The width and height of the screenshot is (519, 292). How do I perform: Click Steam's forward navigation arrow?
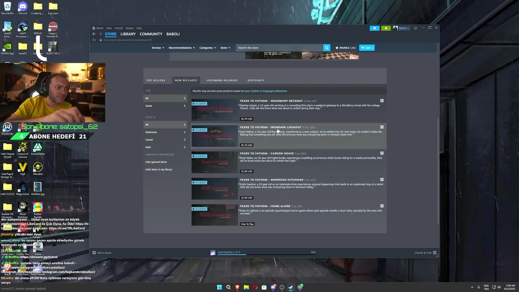tap(100, 34)
